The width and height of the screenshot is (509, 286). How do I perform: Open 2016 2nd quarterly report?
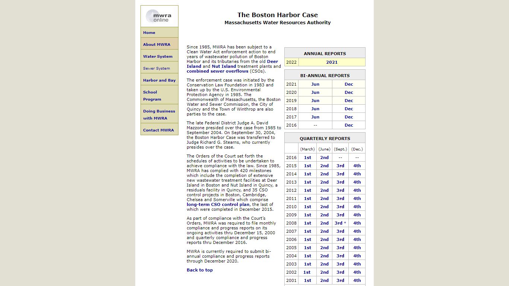[x=325, y=158]
